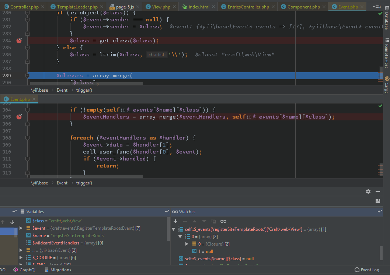Close the Controller.php tab
The width and height of the screenshot is (390, 275).
[x=43, y=7]
